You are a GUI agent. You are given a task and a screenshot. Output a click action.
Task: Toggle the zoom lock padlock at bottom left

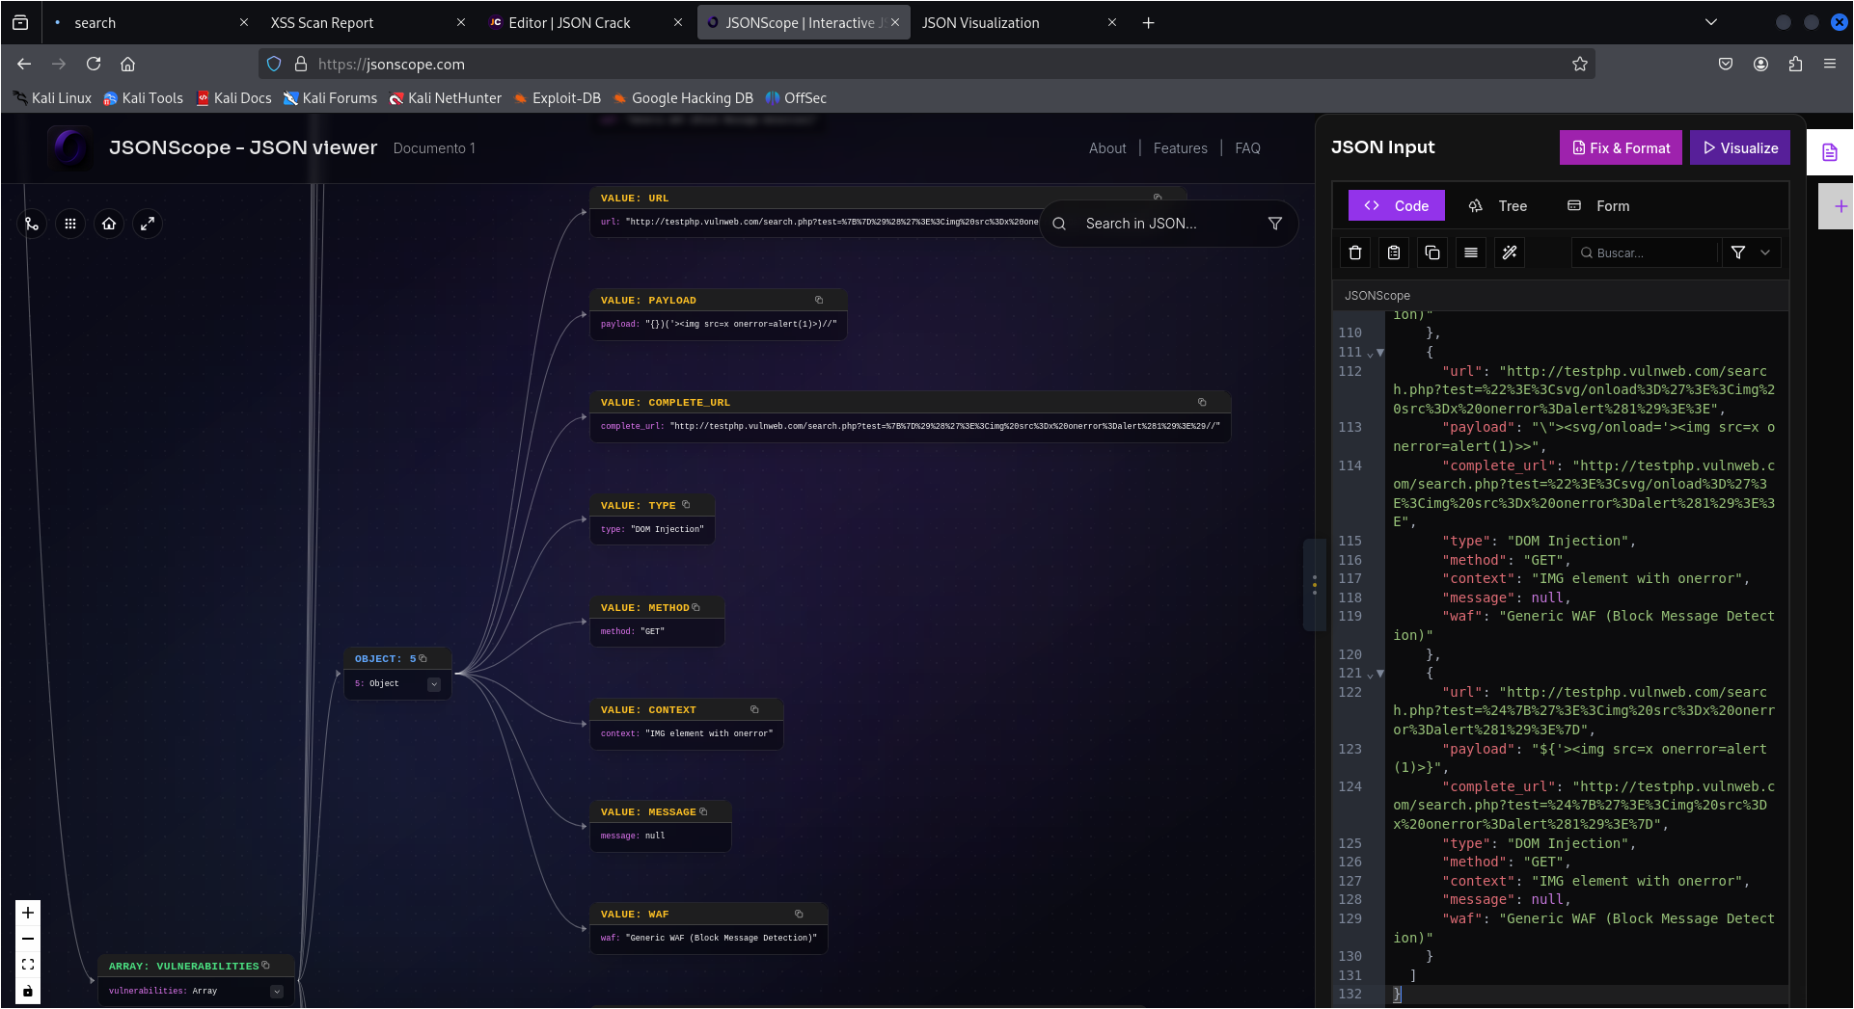pyautogui.click(x=27, y=991)
